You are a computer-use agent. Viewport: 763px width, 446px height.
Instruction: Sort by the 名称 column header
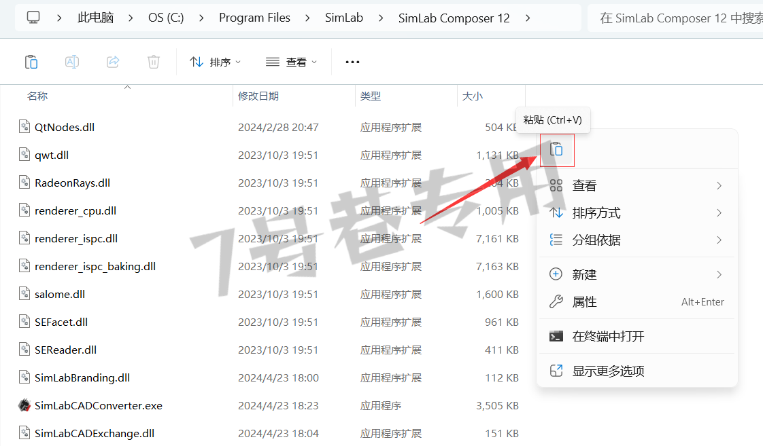point(37,96)
